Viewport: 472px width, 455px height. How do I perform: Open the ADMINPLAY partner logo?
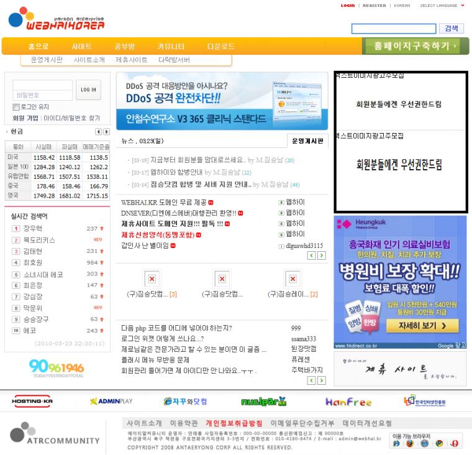[x=111, y=401]
